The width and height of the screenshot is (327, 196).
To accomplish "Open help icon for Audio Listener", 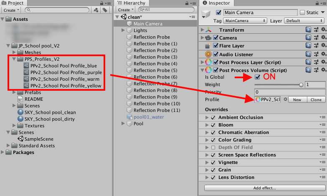I will coord(308,54).
